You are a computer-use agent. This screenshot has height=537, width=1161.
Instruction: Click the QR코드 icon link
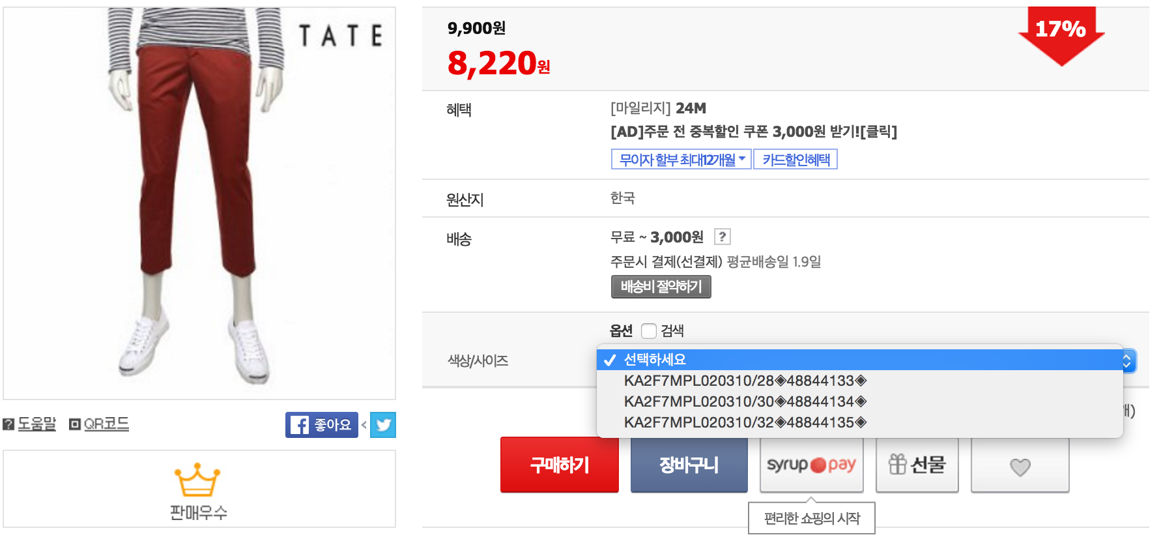(x=99, y=424)
